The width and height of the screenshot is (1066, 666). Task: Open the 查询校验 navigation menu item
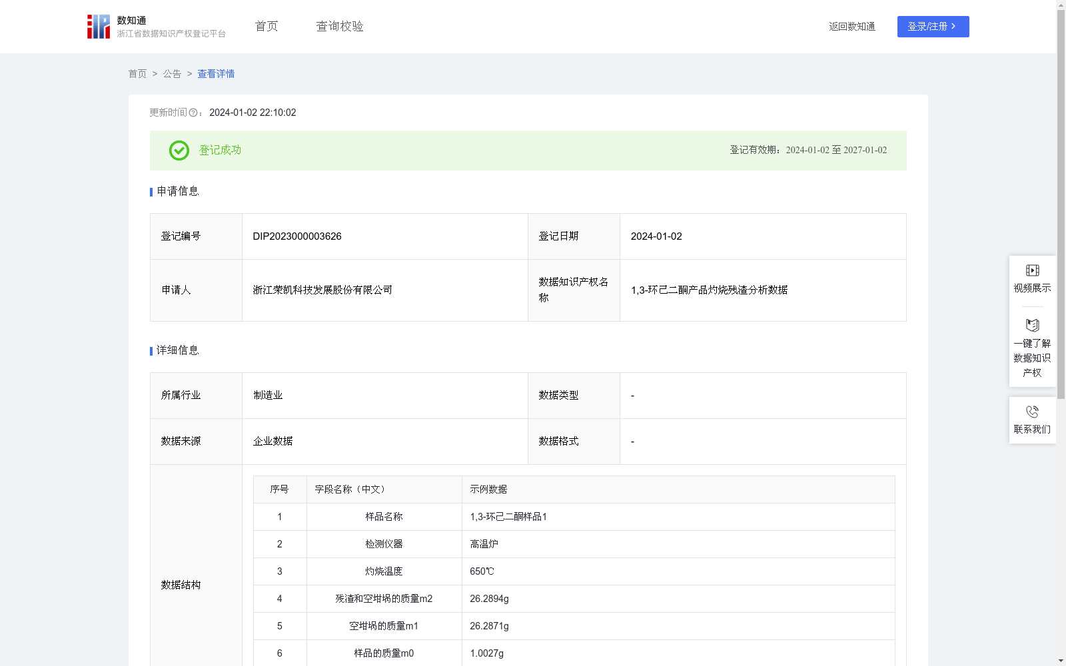(x=340, y=27)
